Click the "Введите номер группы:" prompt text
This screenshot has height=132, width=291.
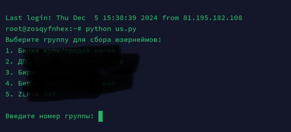point(50,117)
